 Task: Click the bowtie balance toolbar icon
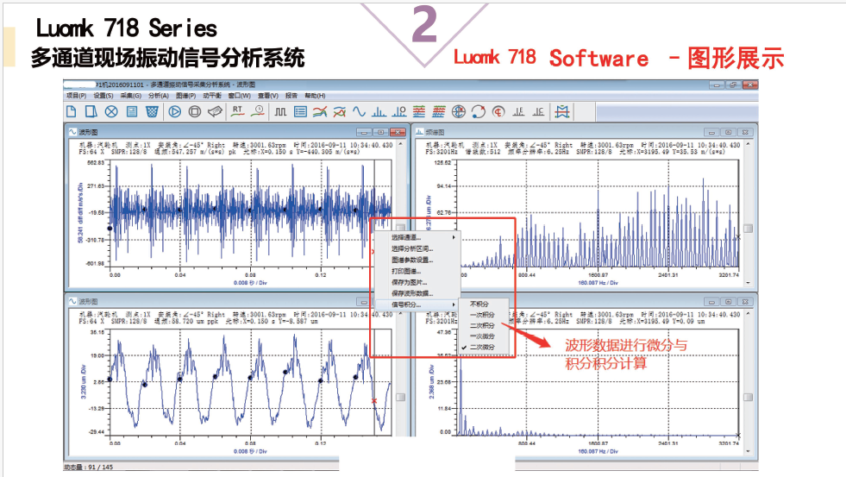[x=562, y=111]
